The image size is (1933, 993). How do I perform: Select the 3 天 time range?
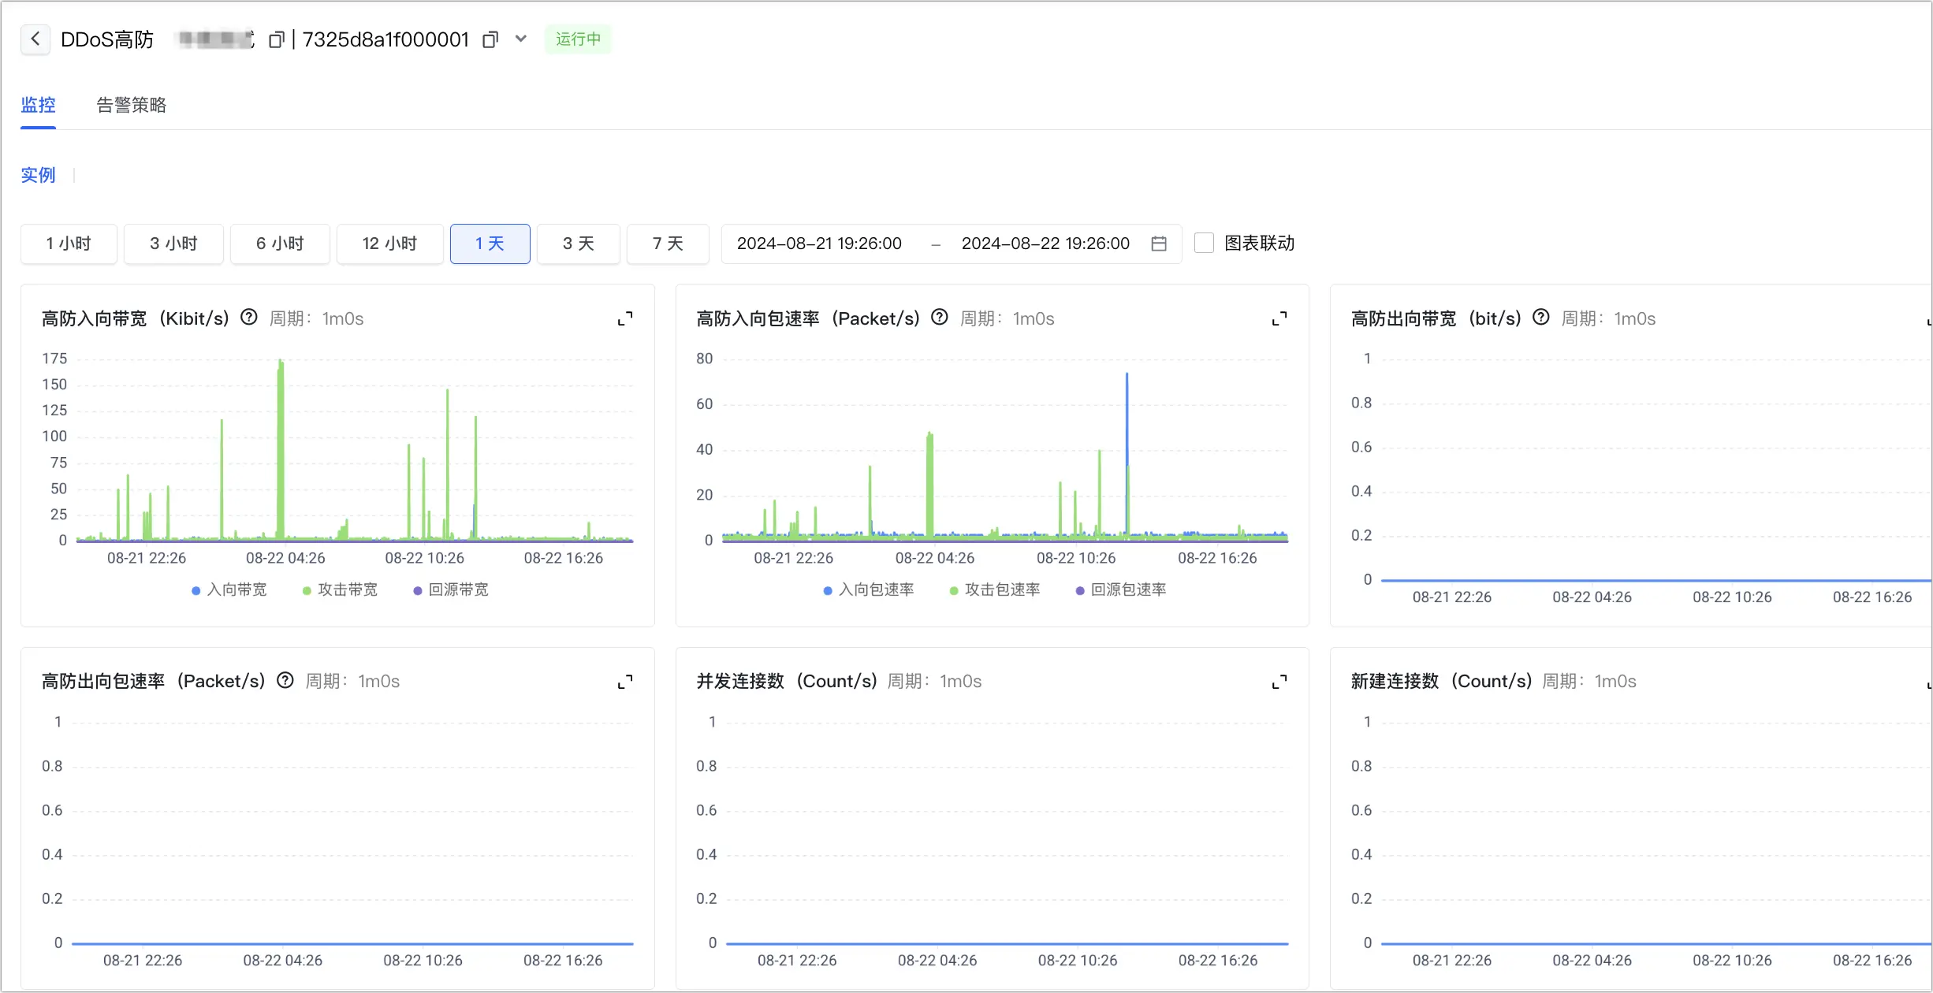(x=579, y=244)
